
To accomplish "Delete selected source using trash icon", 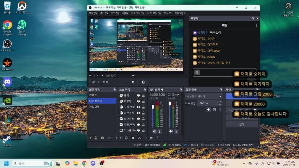I will (x=126, y=138).
